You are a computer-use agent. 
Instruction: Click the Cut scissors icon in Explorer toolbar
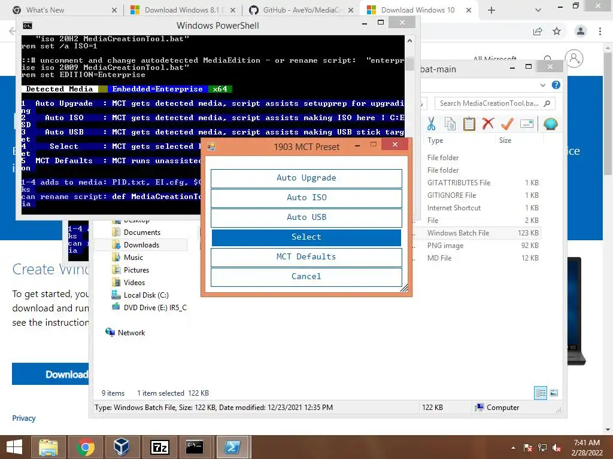(x=431, y=124)
